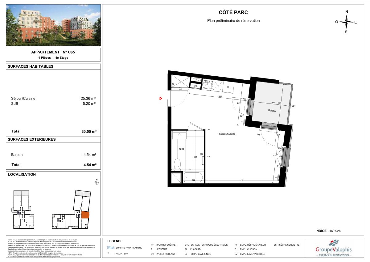Select the 30.55 m² total value
The width and height of the screenshot is (370, 262).
pos(88,131)
